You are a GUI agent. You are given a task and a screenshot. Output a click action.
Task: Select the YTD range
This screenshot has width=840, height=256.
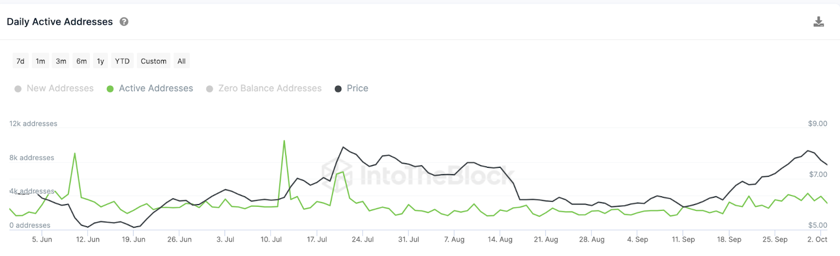pyautogui.click(x=122, y=61)
